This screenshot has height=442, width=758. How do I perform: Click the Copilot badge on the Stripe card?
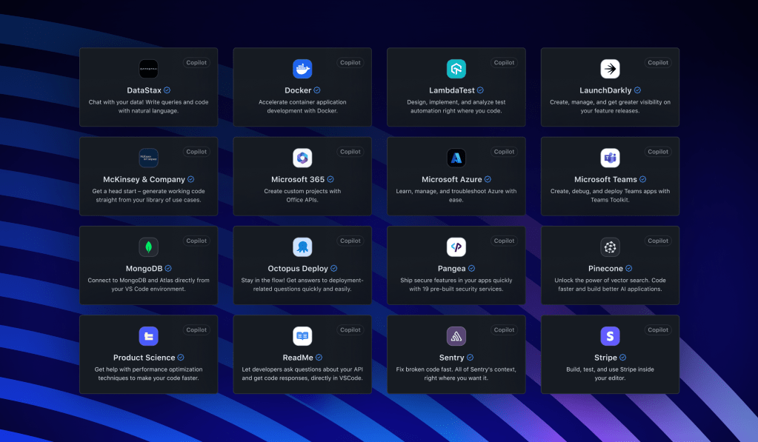pyautogui.click(x=657, y=329)
